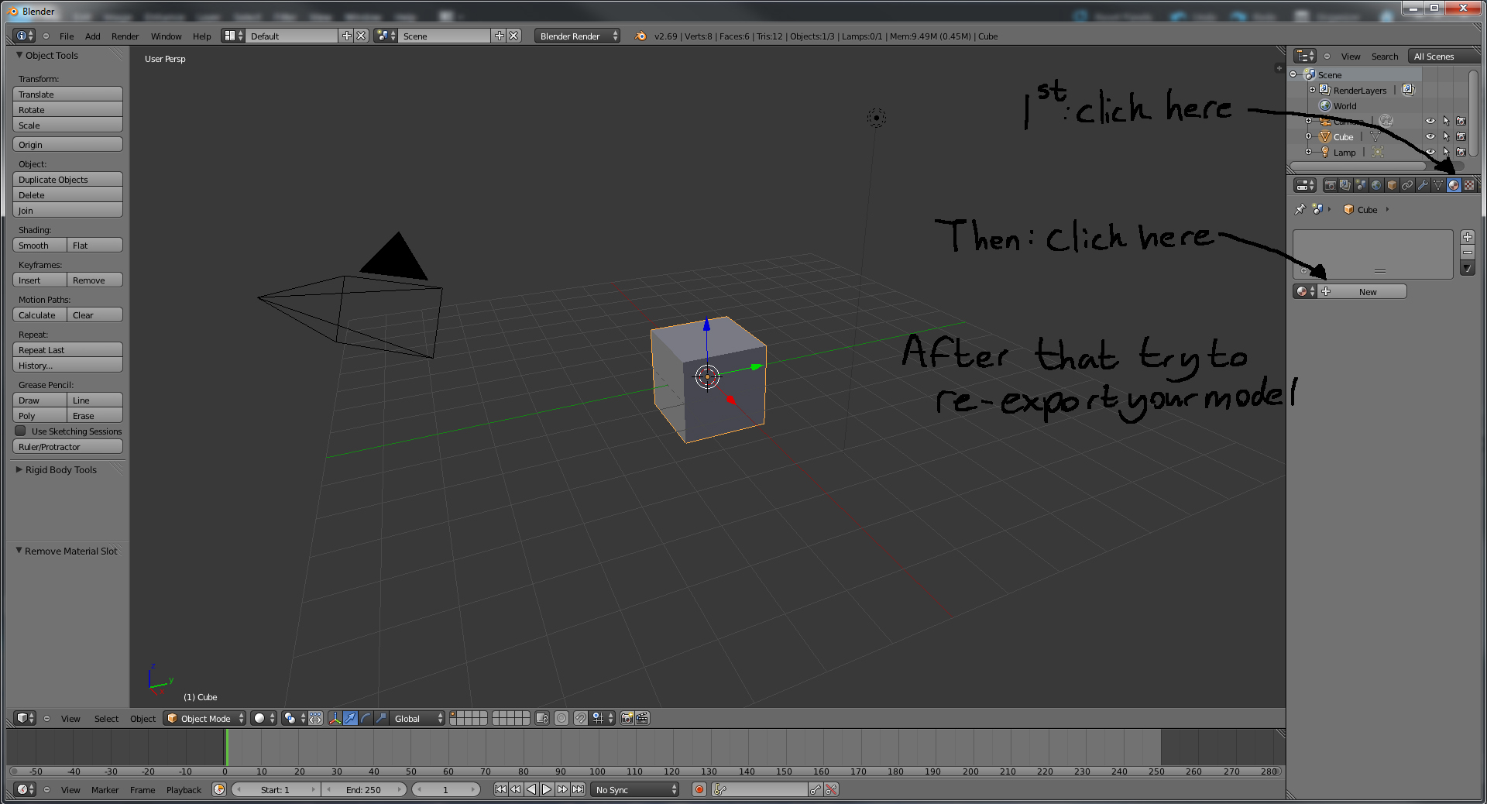Viewport: 1487px width, 804px height.
Task: Toggle Cube selectability cursor icon
Action: click(1446, 136)
